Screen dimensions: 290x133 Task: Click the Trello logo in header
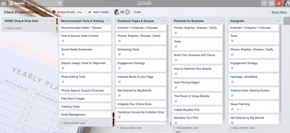145,3
